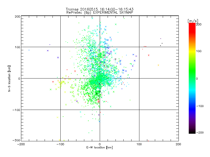The height and width of the screenshot is (157, 210).
Task: Click x-axis tick label "-200"
Action: 21,144
